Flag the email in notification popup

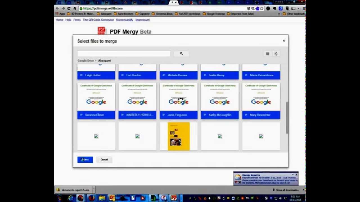236,182
